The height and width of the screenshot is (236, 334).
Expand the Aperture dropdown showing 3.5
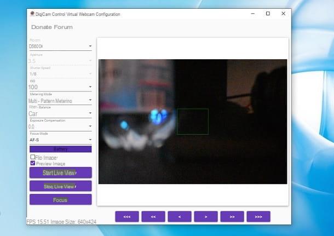[60, 61]
